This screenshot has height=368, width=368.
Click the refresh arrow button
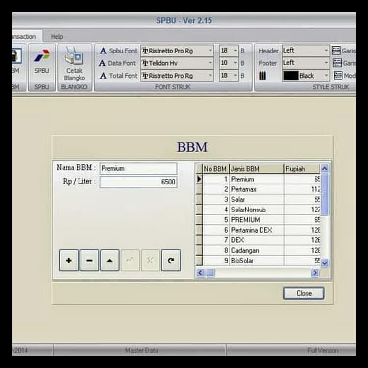(x=171, y=260)
